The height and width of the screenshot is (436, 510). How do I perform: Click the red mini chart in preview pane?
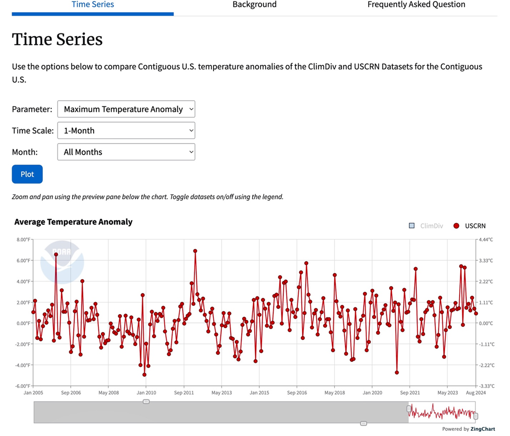pyautogui.click(x=442, y=412)
